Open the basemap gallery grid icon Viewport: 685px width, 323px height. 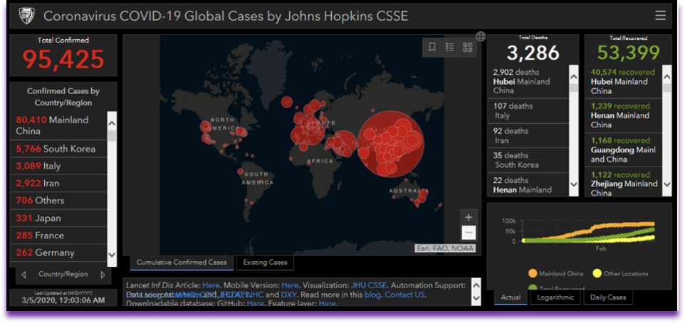click(468, 48)
